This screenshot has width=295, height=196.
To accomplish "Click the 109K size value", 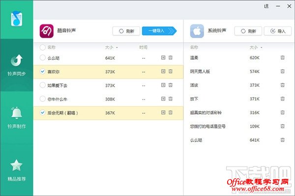I will click(x=255, y=126).
